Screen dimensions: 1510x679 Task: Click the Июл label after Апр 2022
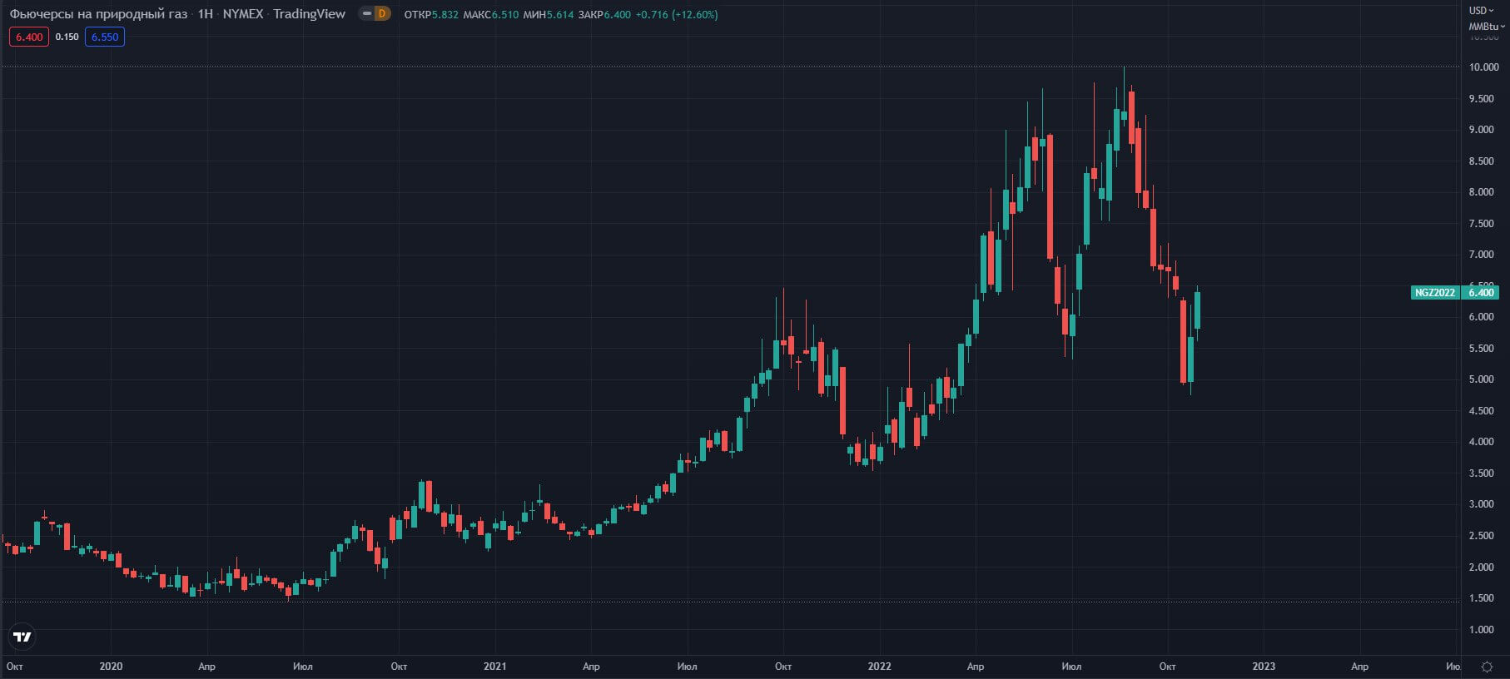(1072, 667)
